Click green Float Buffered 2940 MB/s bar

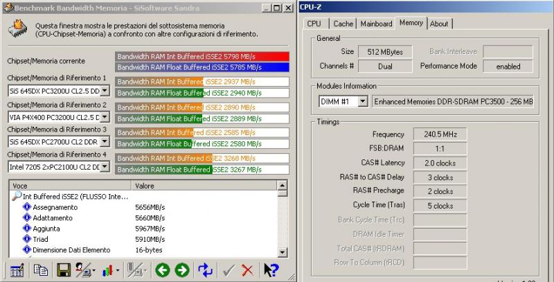click(x=202, y=93)
